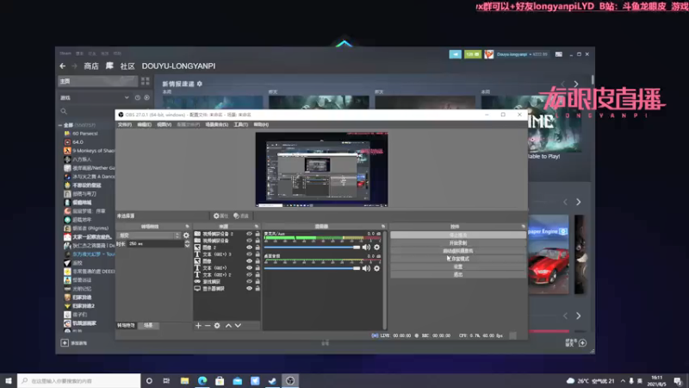
Task: Pop out the 控件 dock with its header icon
Action: [524, 227]
